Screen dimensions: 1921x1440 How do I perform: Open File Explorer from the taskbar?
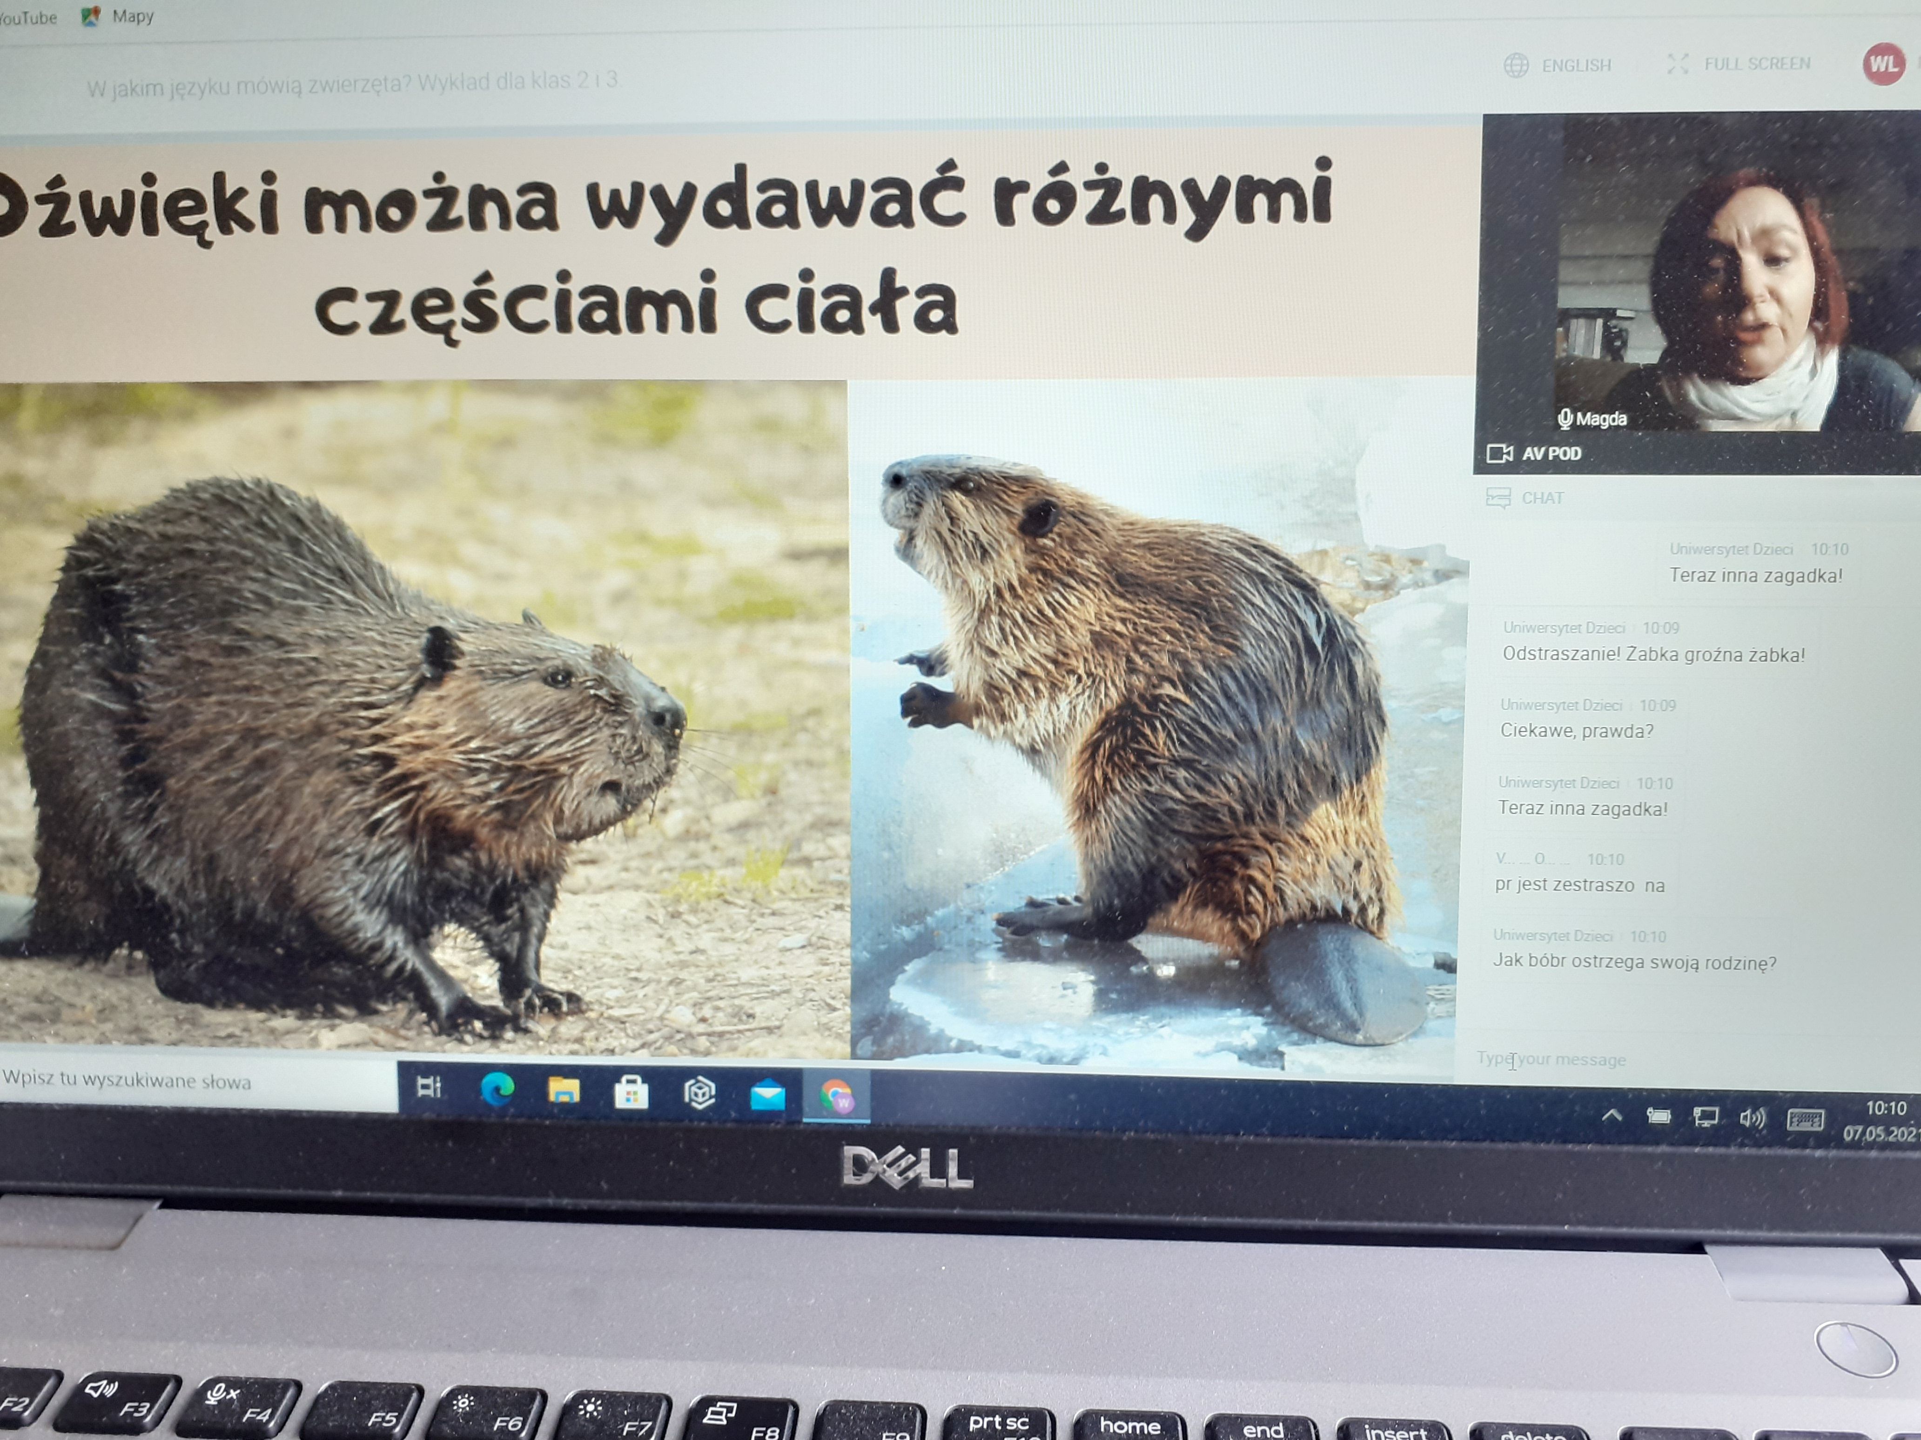564,1090
